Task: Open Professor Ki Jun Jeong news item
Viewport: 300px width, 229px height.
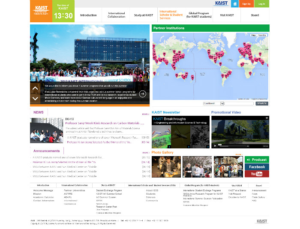Action: point(99,142)
